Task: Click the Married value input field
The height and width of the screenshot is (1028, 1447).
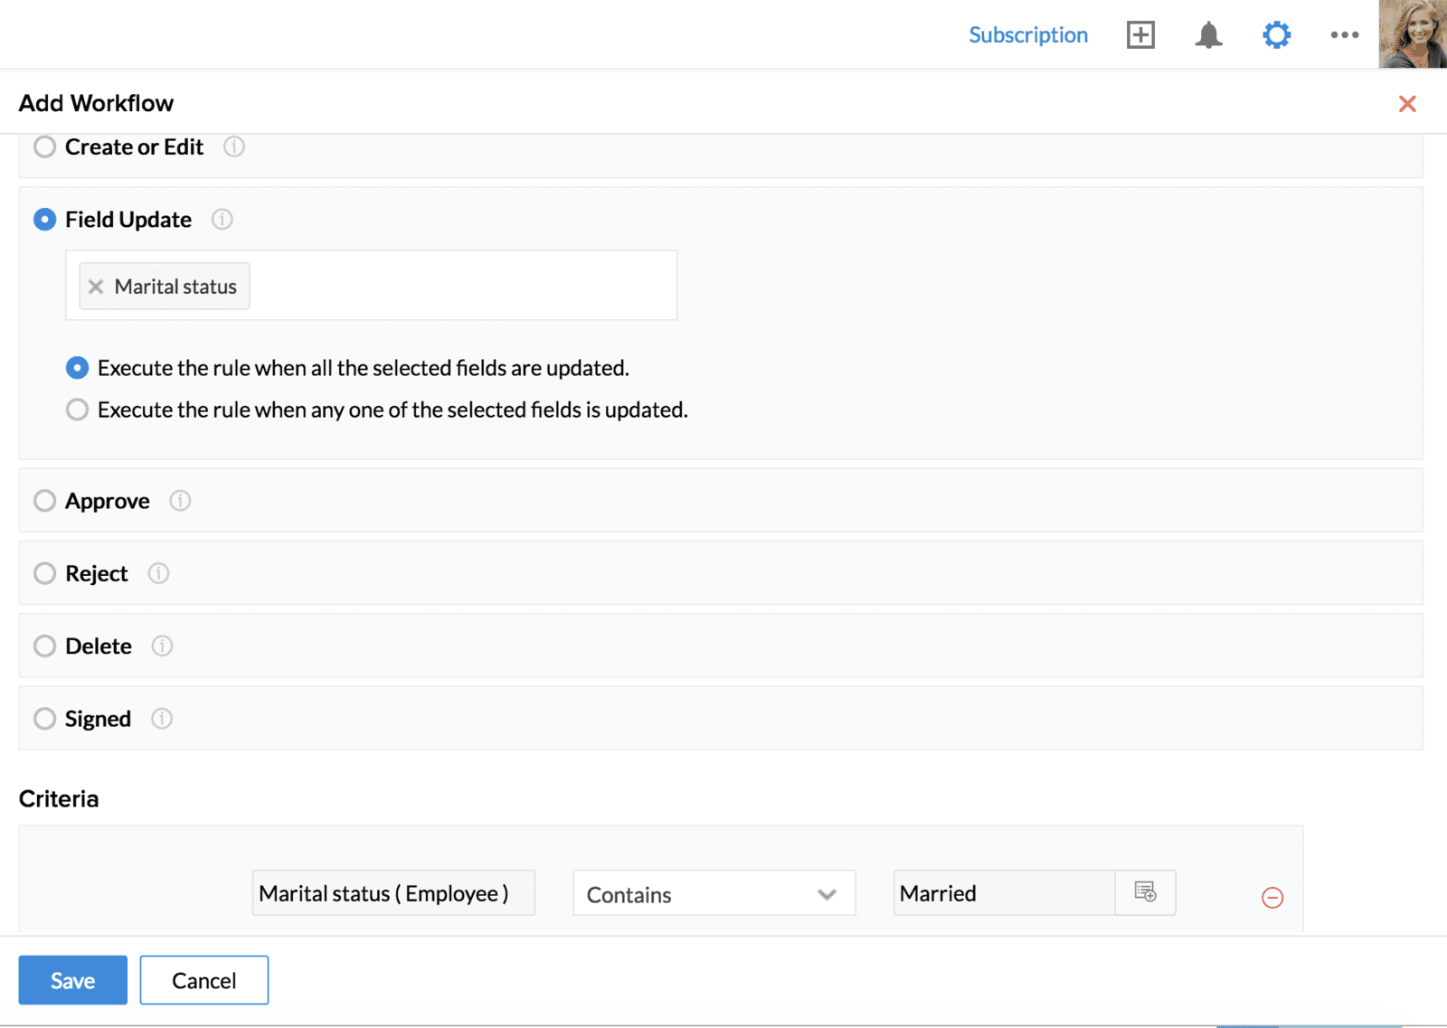Action: coord(1004,893)
